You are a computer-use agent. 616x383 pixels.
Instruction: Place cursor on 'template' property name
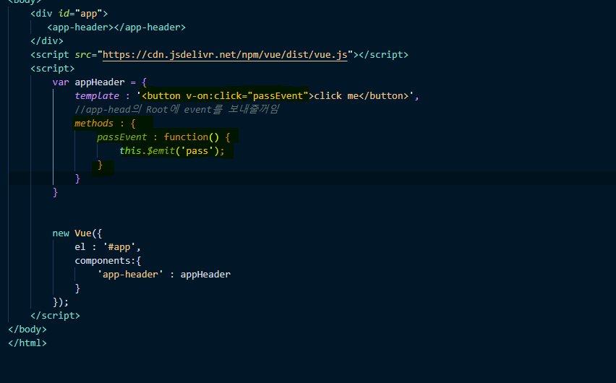[97, 96]
